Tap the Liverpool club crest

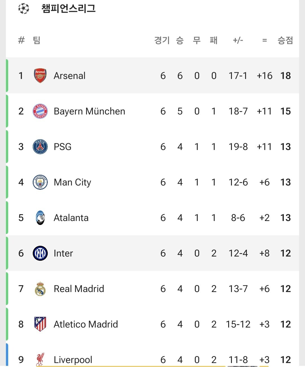pos(40,359)
